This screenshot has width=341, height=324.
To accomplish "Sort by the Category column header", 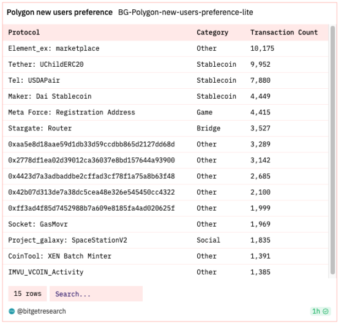I will [x=212, y=32].
